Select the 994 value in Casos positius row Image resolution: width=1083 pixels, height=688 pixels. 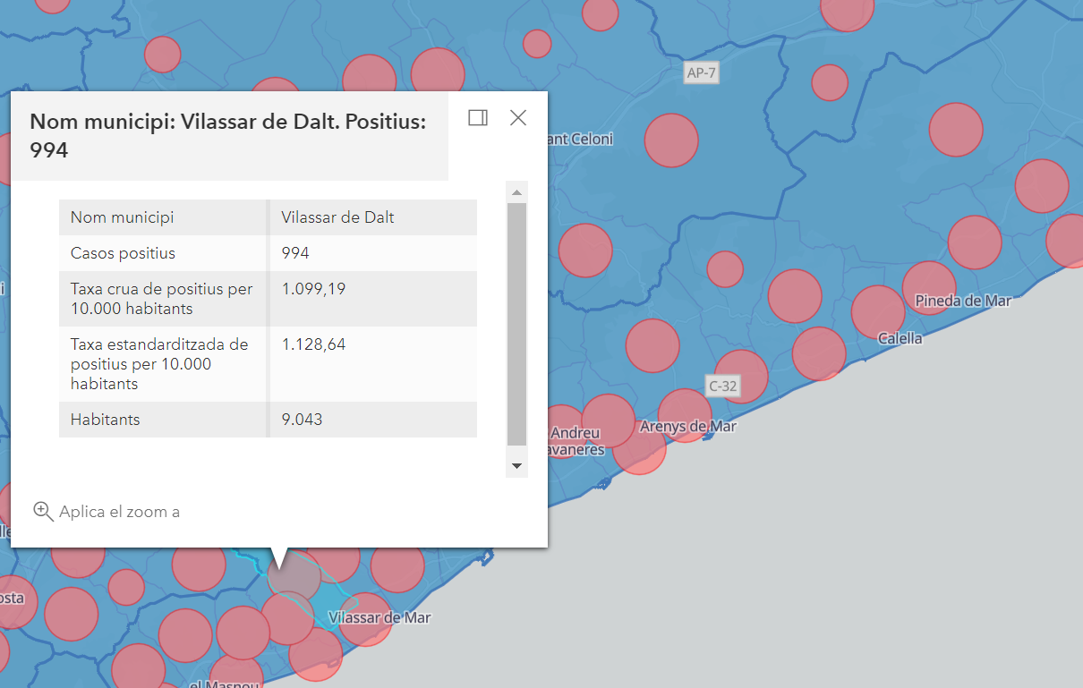(x=295, y=253)
